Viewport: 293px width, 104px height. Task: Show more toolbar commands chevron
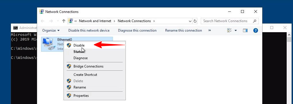coord(209,30)
